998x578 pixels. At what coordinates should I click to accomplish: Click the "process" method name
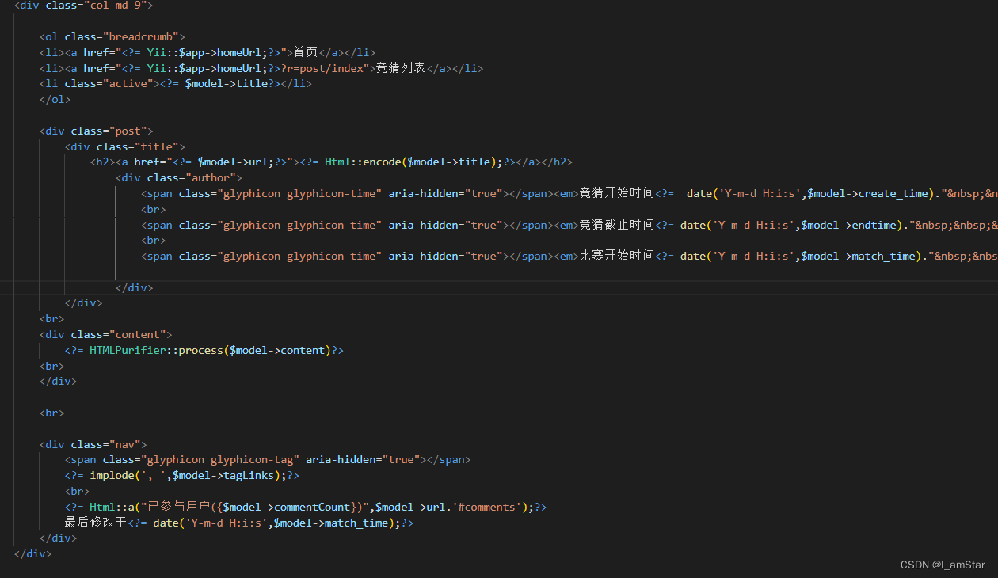click(x=201, y=350)
